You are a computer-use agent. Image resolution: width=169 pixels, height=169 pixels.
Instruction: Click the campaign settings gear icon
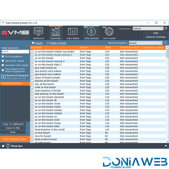point(166,28)
